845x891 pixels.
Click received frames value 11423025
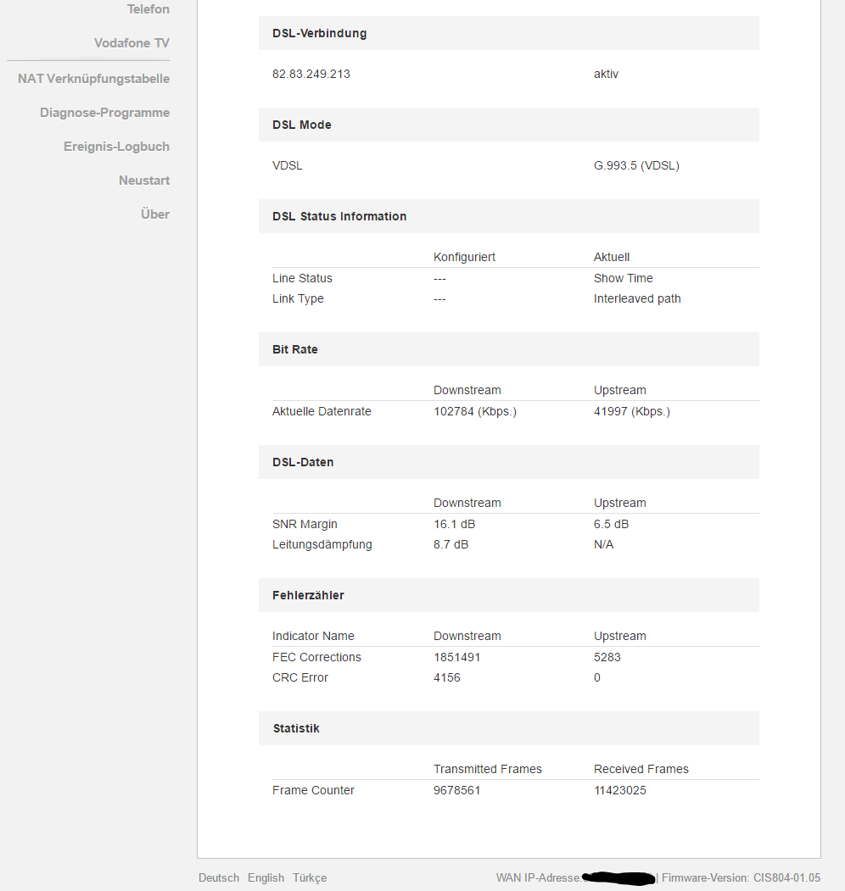620,790
